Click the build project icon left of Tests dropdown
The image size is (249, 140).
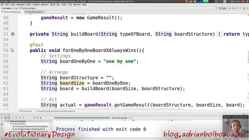[x=216, y=8]
